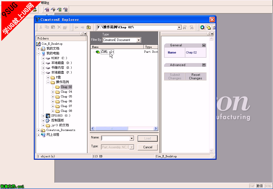Image resolution: width=273 pixels, height=189 pixels.
Task: Open the 帮助H menu
Action: (45, 3)
